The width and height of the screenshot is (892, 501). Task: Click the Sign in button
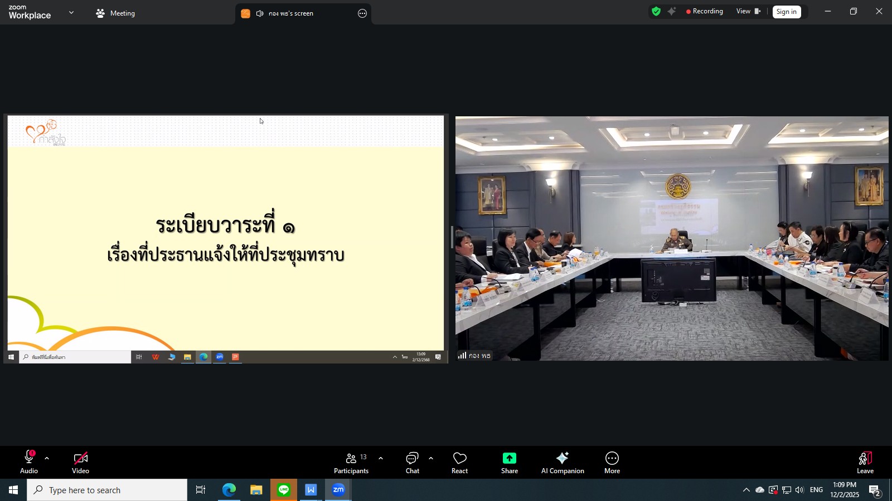coord(786,12)
